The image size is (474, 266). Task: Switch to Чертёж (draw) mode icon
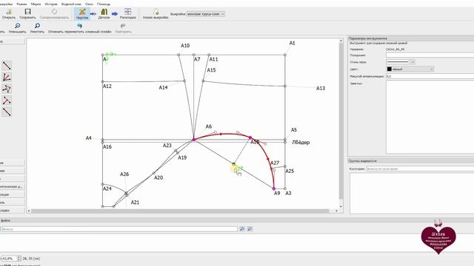[x=82, y=12]
